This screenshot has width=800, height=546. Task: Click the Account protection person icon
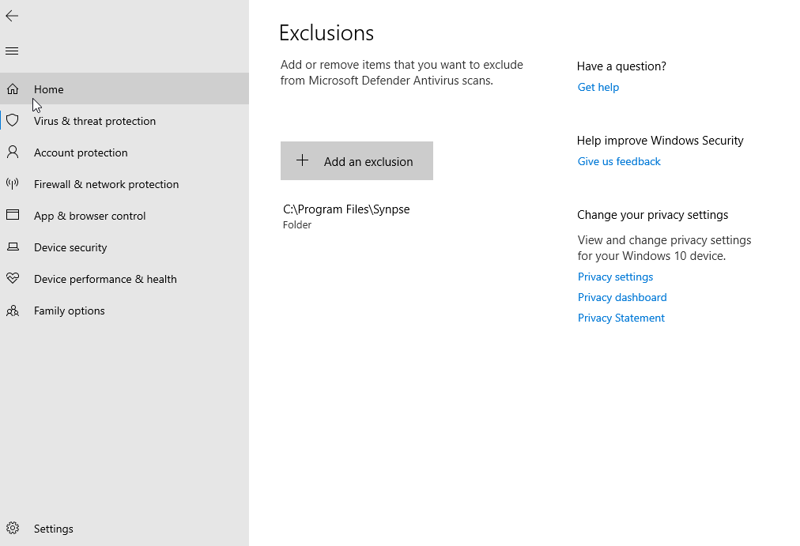pyautogui.click(x=13, y=153)
